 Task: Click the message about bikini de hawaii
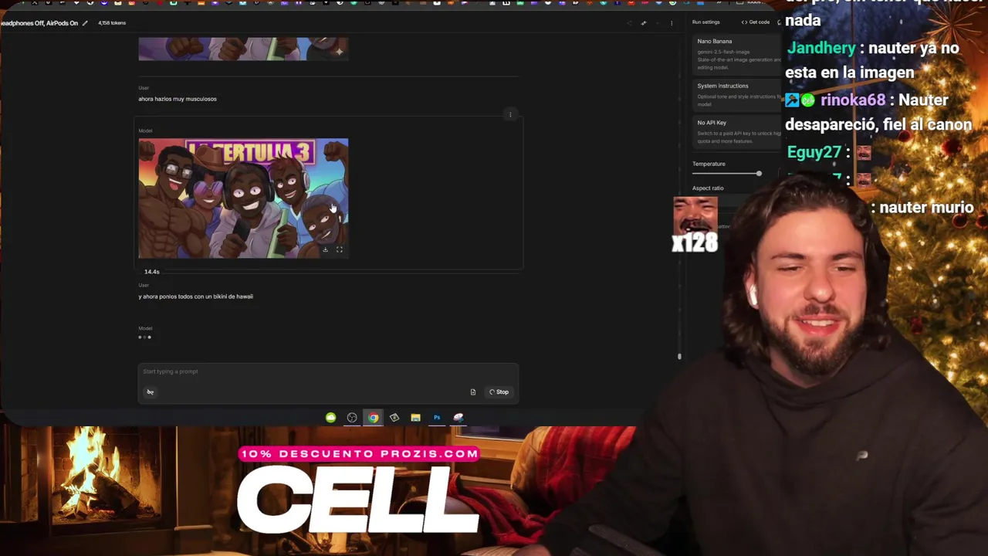coord(196,297)
